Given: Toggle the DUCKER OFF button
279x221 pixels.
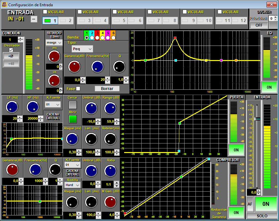Looking at the screenshot, I should [259, 25].
